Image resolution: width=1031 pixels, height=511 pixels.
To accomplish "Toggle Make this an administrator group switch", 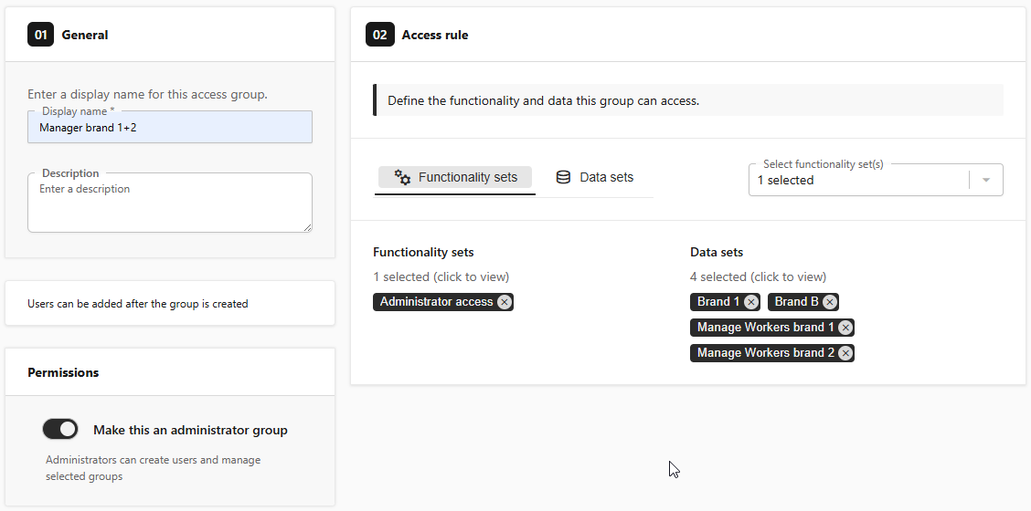I will (59, 430).
